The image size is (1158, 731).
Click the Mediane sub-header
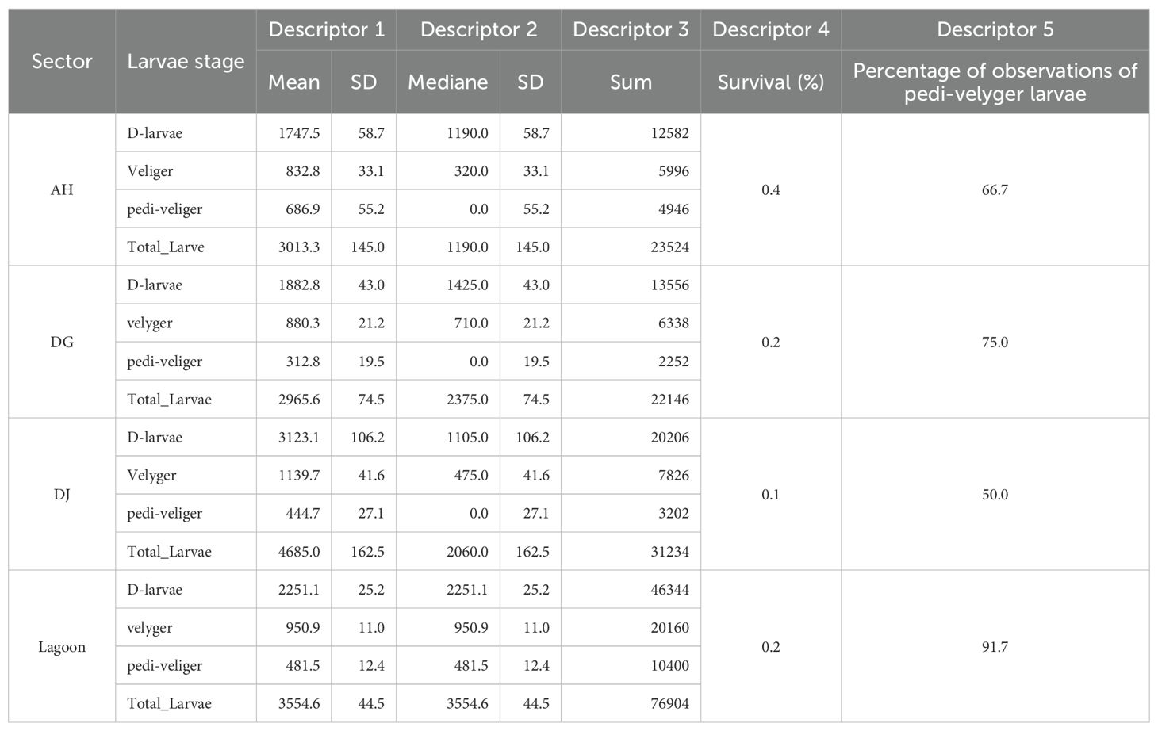coord(447,82)
